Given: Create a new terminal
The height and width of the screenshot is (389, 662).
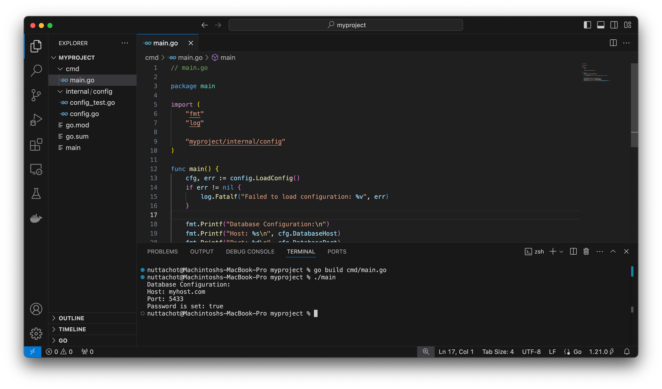Looking at the screenshot, I should point(552,251).
